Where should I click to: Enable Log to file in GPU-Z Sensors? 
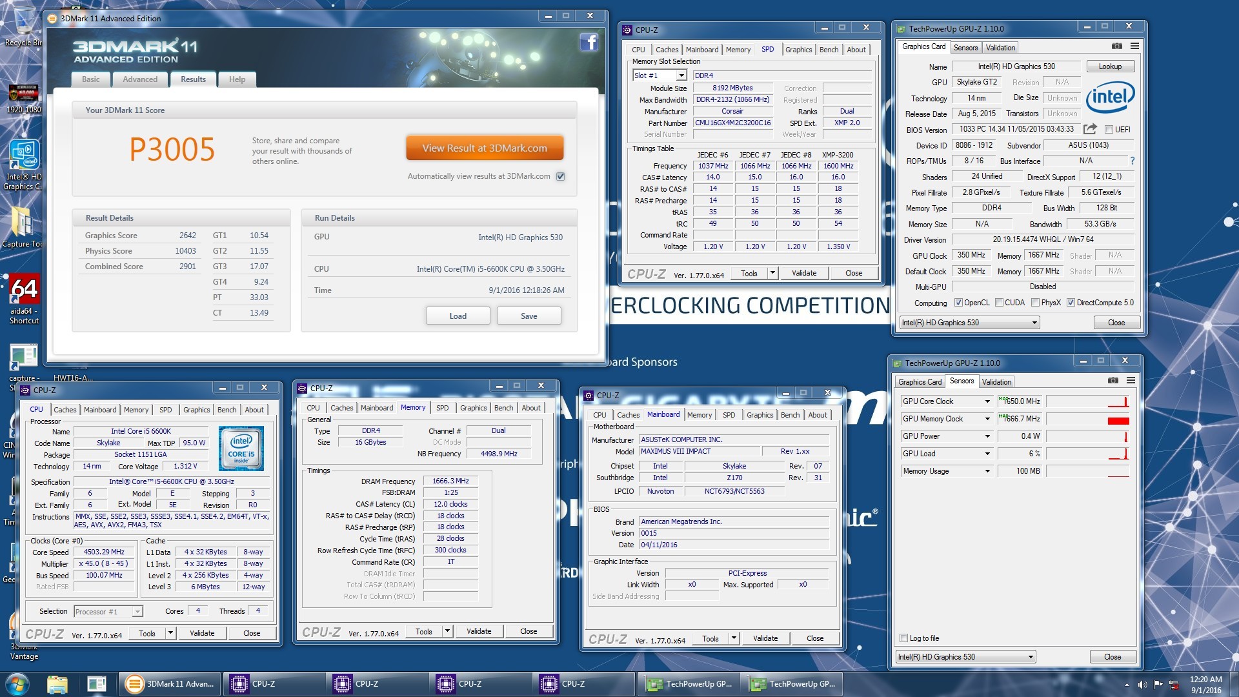click(903, 638)
